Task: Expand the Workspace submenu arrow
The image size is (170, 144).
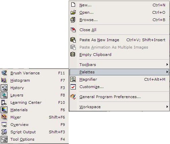Action: tap(167, 107)
